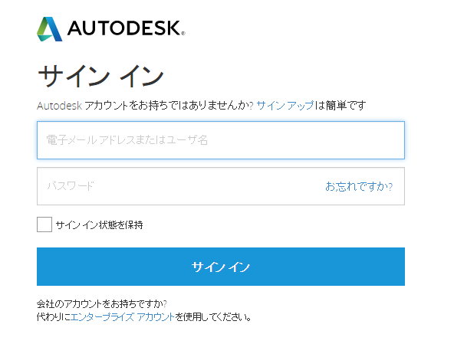Focus the 電子メール アドレスまたはユーザ名 field
Screen dimensions: 454x344
pyautogui.click(x=221, y=140)
